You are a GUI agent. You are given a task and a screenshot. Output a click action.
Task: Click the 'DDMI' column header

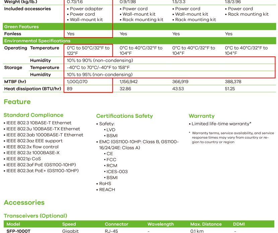[x=239, y=224]
